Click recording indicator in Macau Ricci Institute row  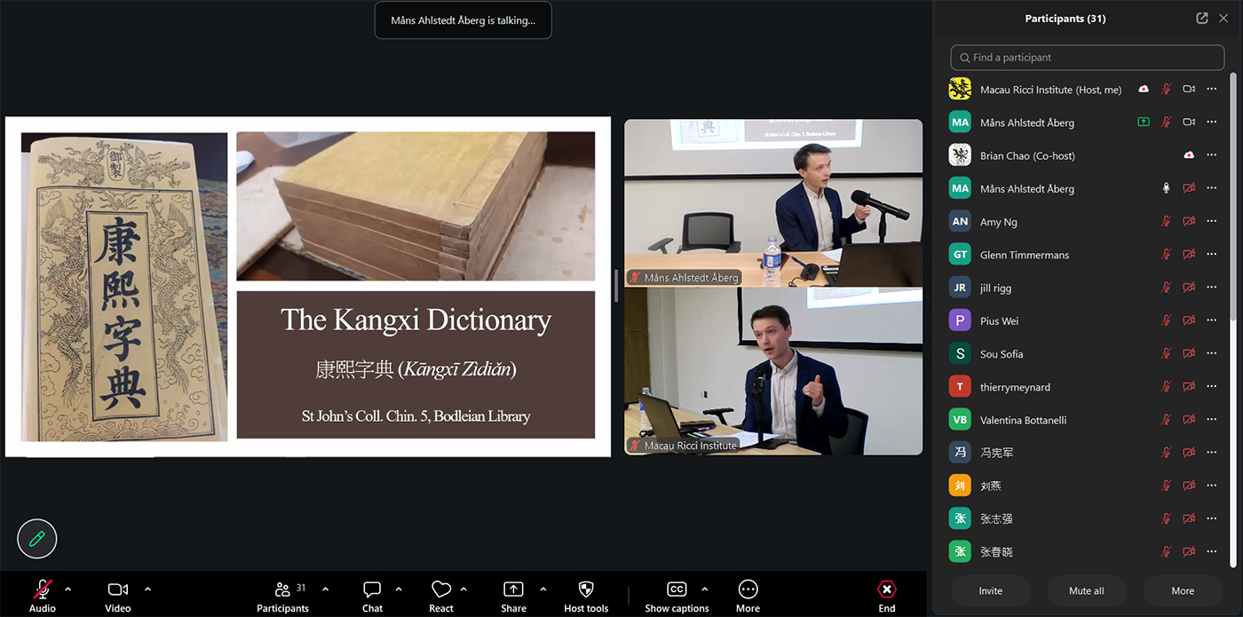(x=1144, y=89)
